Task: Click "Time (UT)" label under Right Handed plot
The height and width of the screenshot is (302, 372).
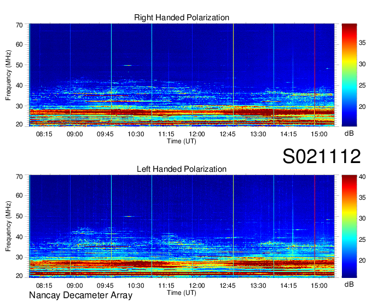Action: click(x=182, y=141)
